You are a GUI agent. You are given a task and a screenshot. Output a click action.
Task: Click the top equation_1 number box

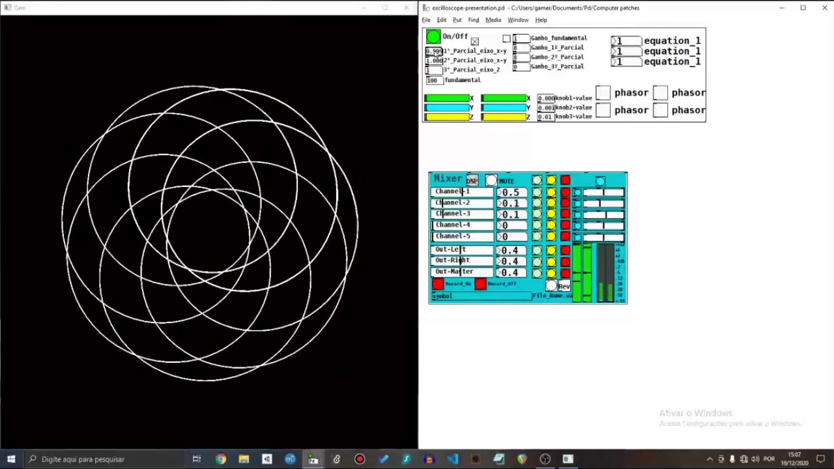pos(626,41)
